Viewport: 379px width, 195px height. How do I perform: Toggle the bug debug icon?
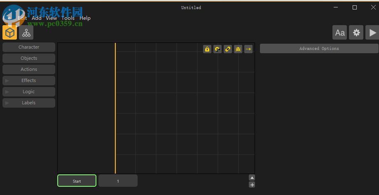click(238, 49)
